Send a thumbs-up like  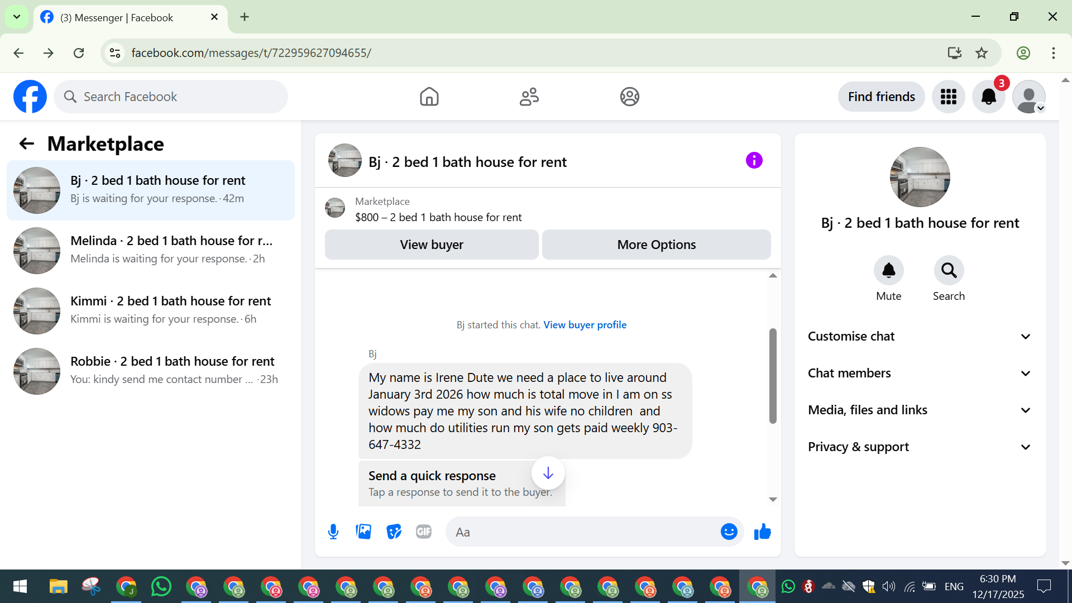762,532
